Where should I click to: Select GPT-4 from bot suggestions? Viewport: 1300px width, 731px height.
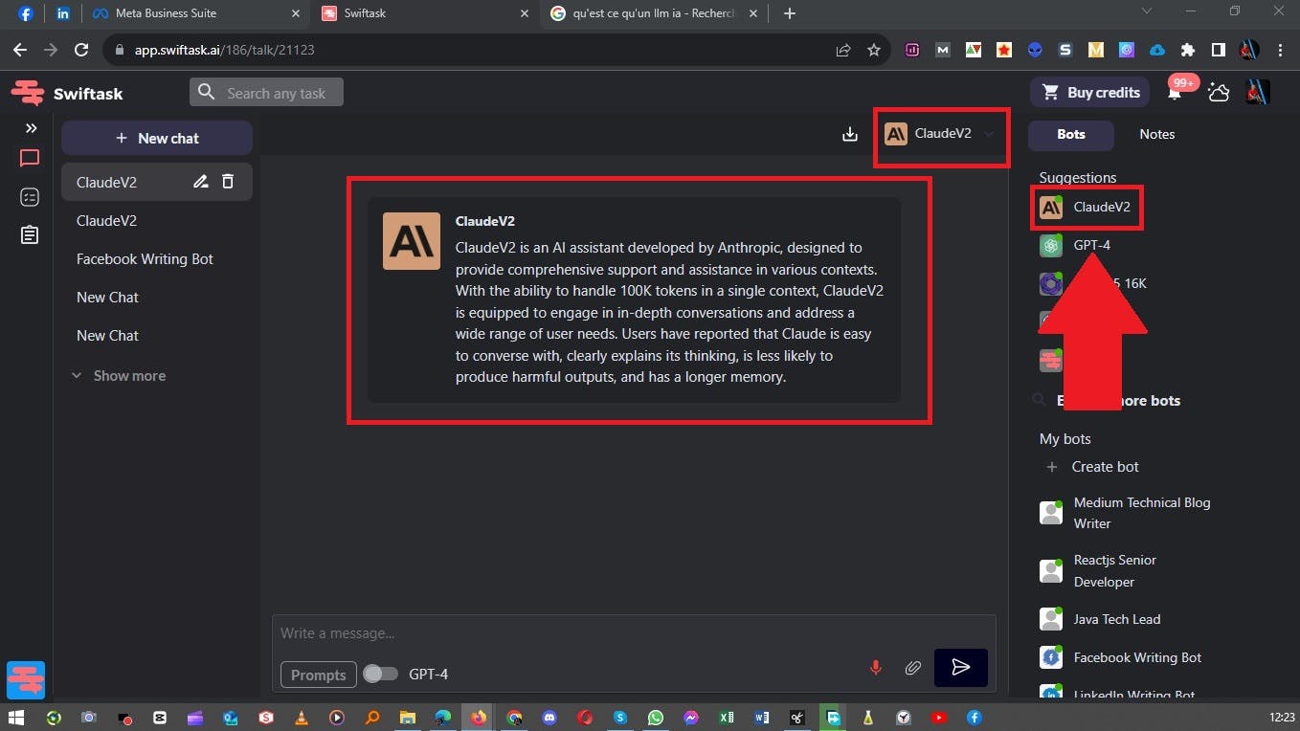coord(1090,245)
